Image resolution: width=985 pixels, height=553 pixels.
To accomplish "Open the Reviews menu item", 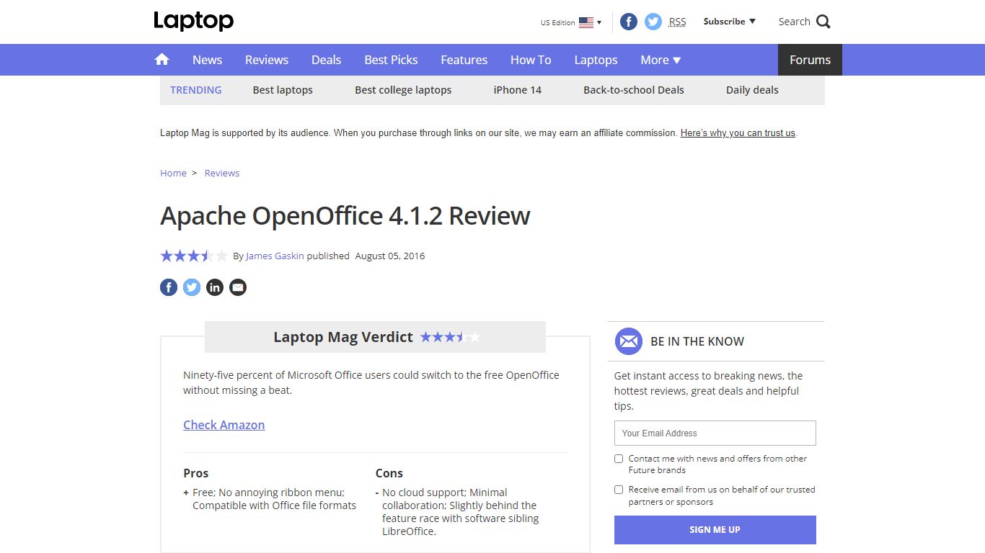I will pos(267,60).
